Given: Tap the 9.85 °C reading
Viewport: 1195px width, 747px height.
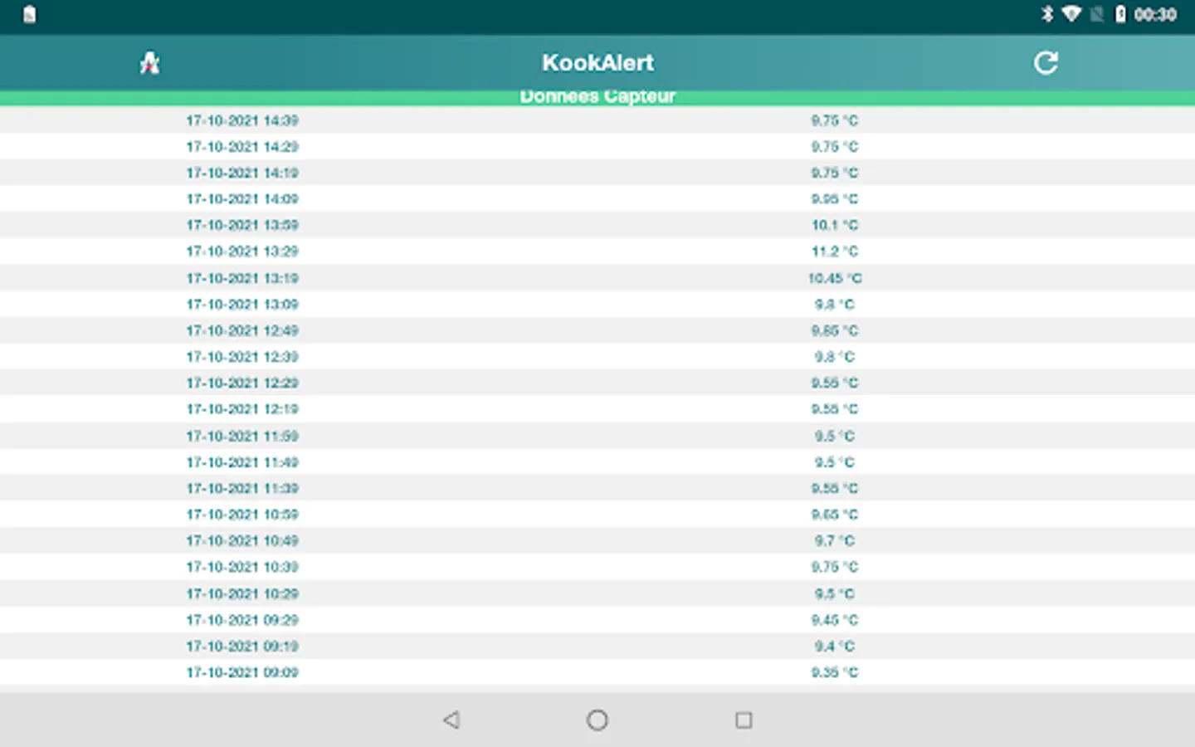Looking at the screenshot, I should tap(835, 330).
